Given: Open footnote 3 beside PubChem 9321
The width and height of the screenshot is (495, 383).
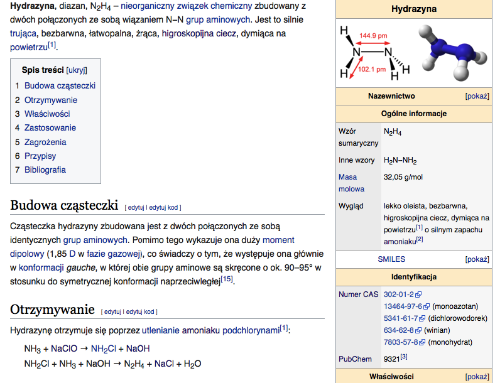Looking at the screenshot, I should (404, 357).
